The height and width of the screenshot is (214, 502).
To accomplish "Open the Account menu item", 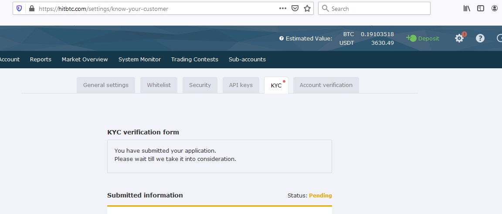I will (x=10, y=60).
